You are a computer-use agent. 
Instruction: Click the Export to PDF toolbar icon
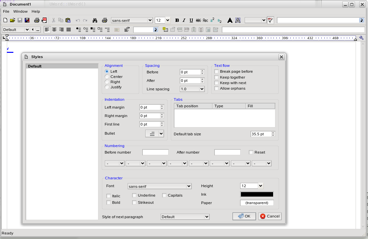coord(44,20)
